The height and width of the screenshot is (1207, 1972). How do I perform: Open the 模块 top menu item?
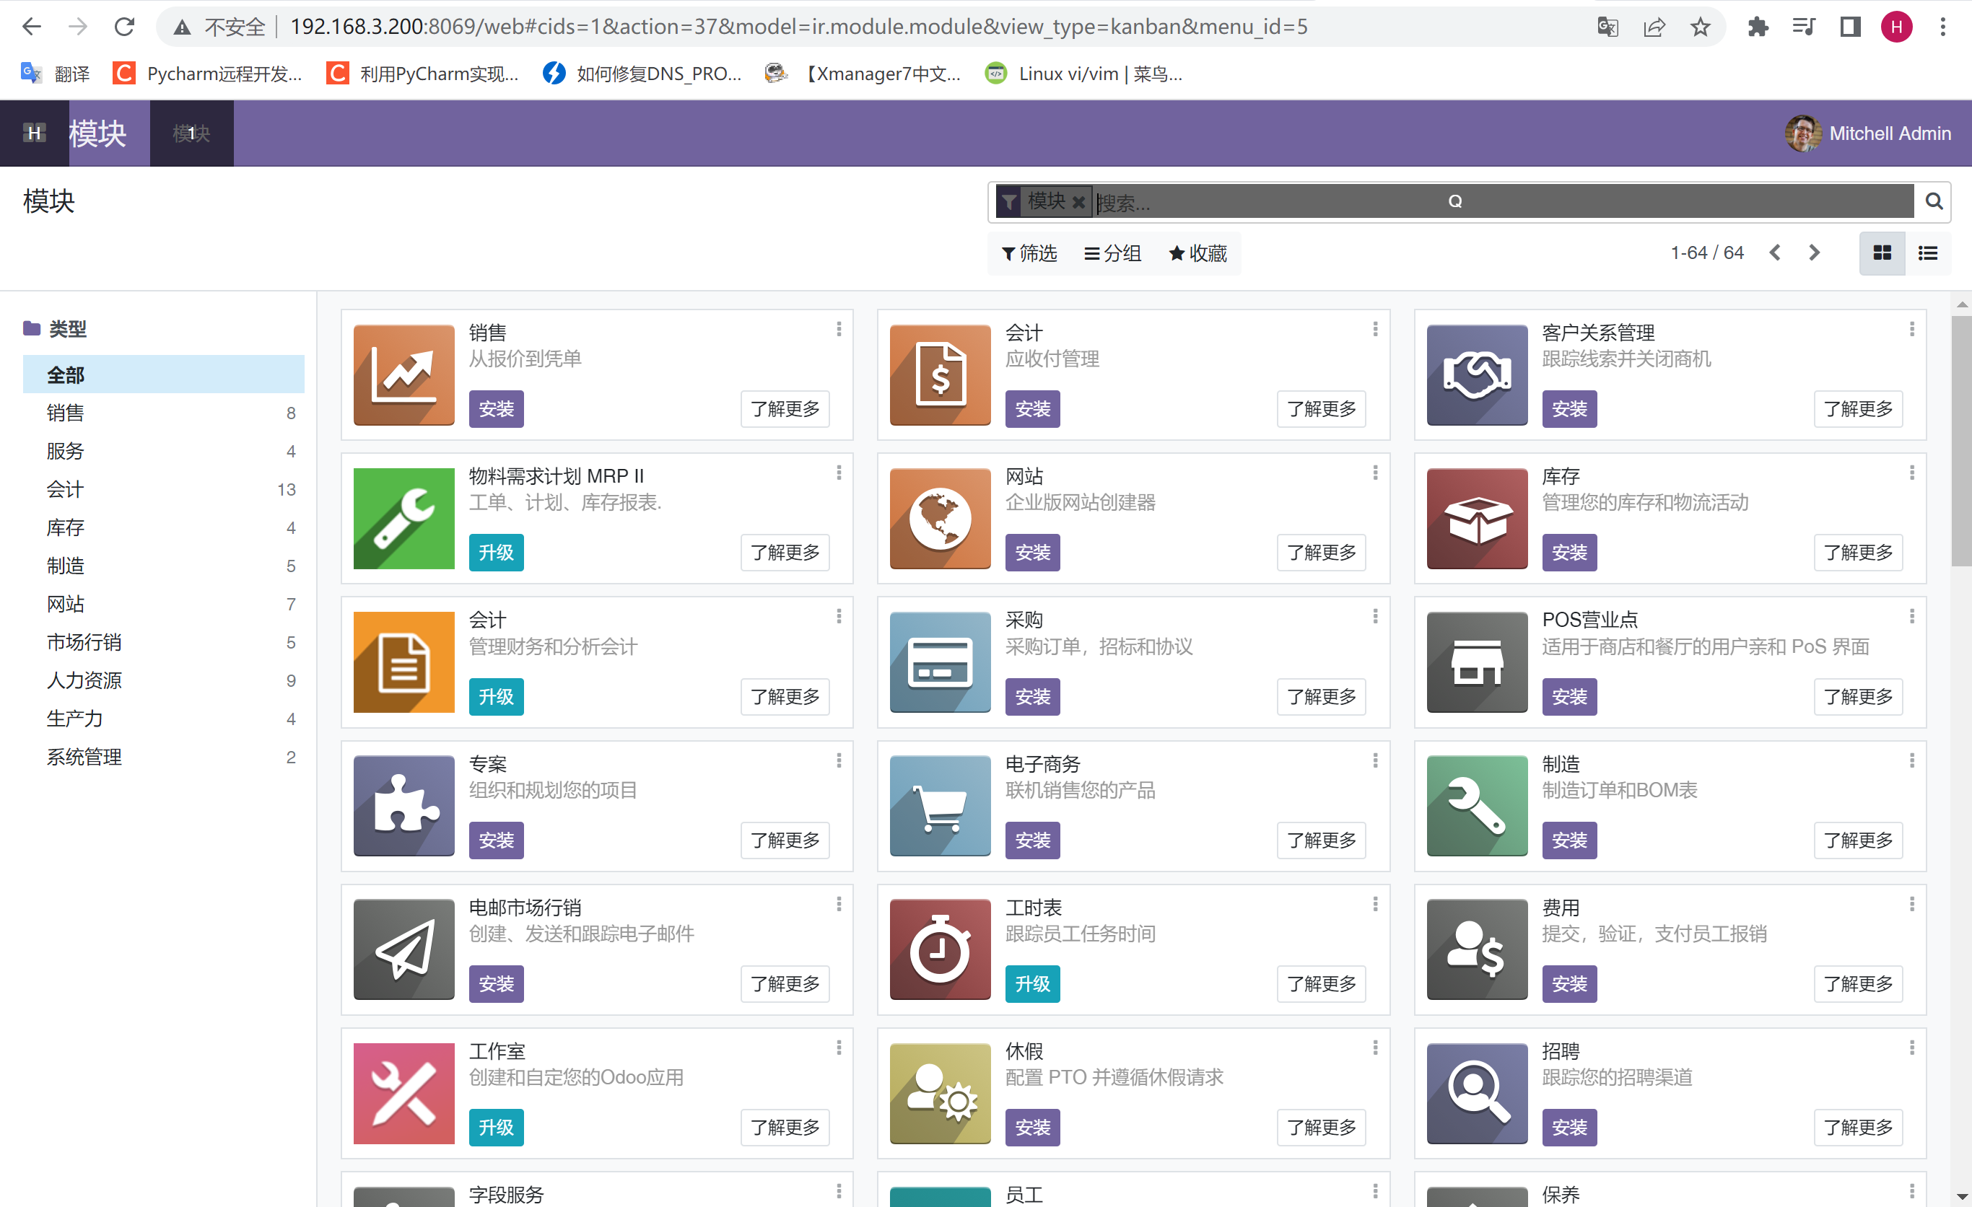pyautogui.click(x=191, y=133)
